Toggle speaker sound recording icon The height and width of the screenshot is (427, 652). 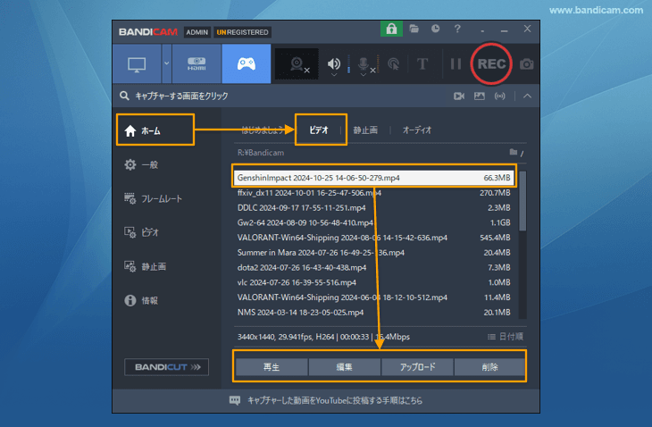click(333, 63)
